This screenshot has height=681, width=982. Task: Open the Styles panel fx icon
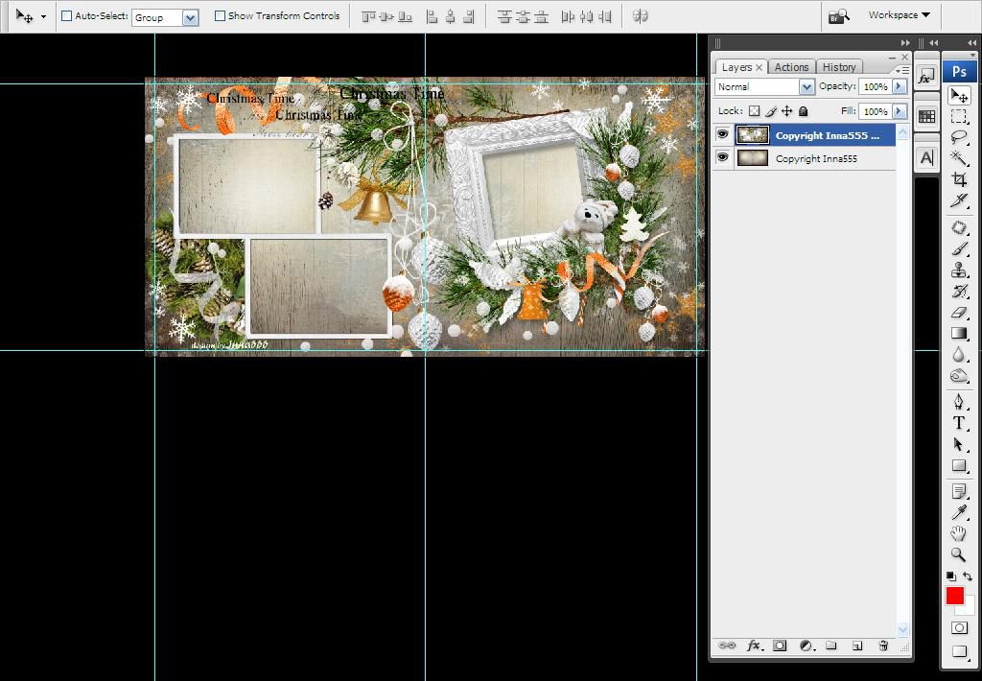[x=925, y=78]
